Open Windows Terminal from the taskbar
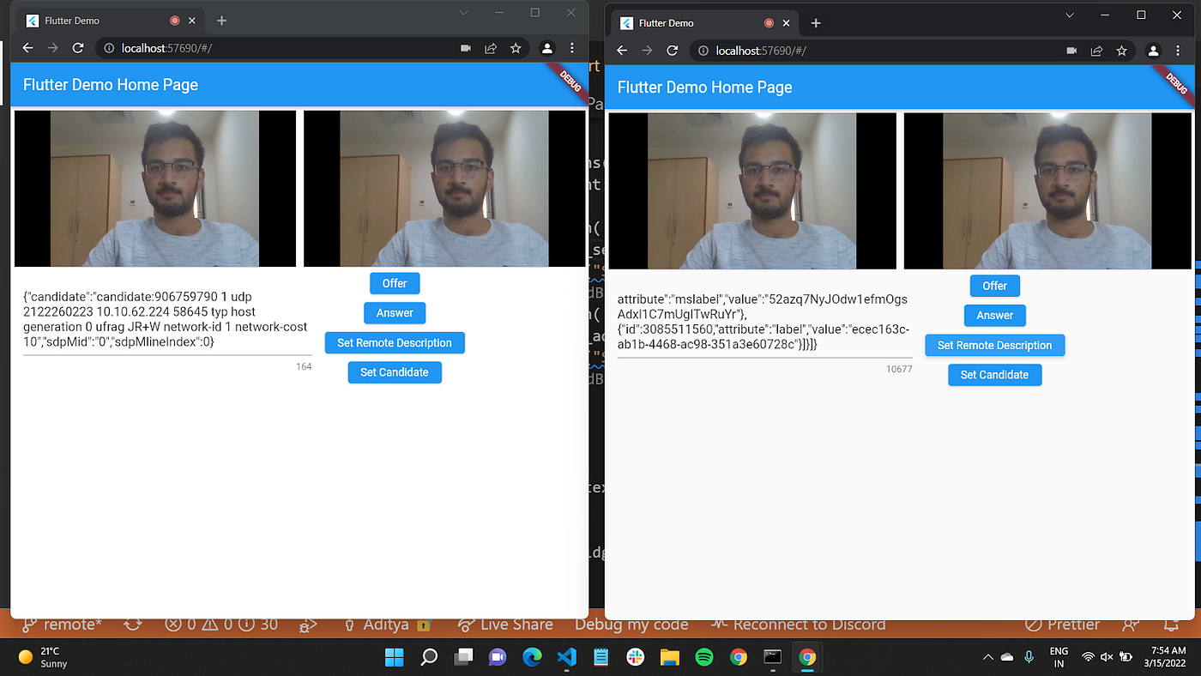The width and height of the screenshot is (1201, 676). (772, 657)
